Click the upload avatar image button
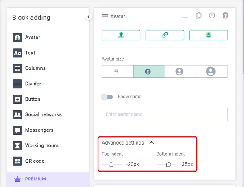This screenshot has width=244, height=187. coord(121,35)
